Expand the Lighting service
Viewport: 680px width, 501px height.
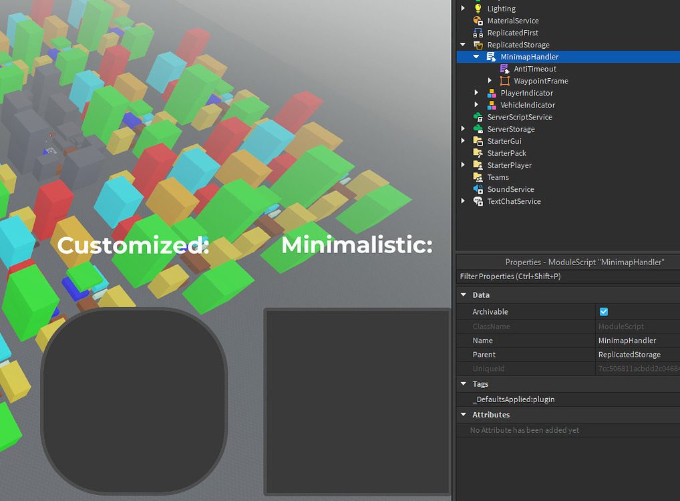(x=463, y=8)
